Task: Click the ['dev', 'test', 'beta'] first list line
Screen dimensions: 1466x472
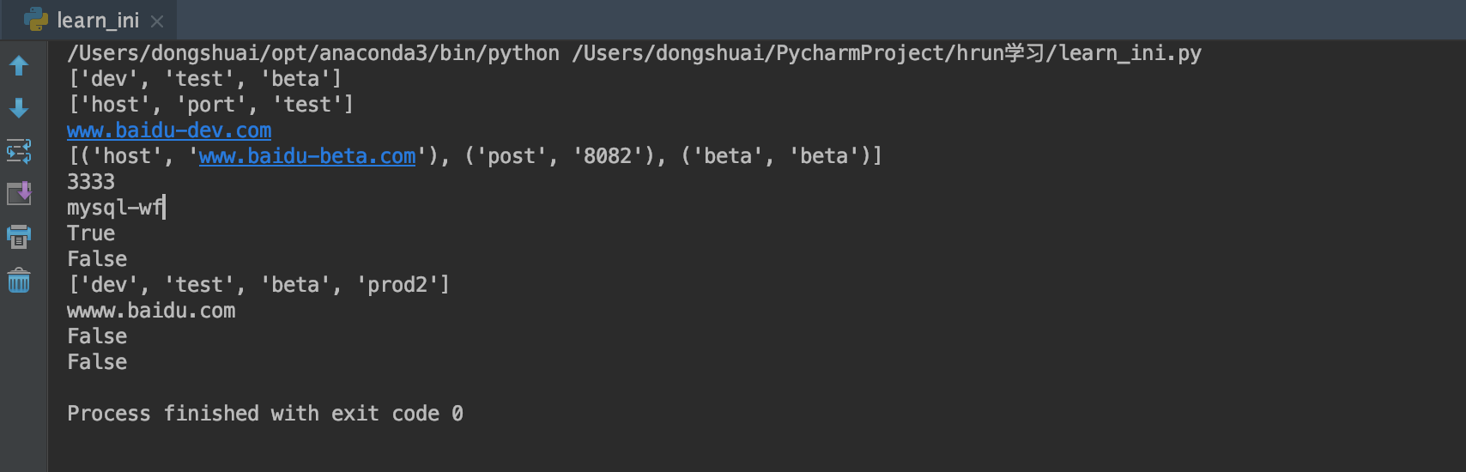Action: 204,79
